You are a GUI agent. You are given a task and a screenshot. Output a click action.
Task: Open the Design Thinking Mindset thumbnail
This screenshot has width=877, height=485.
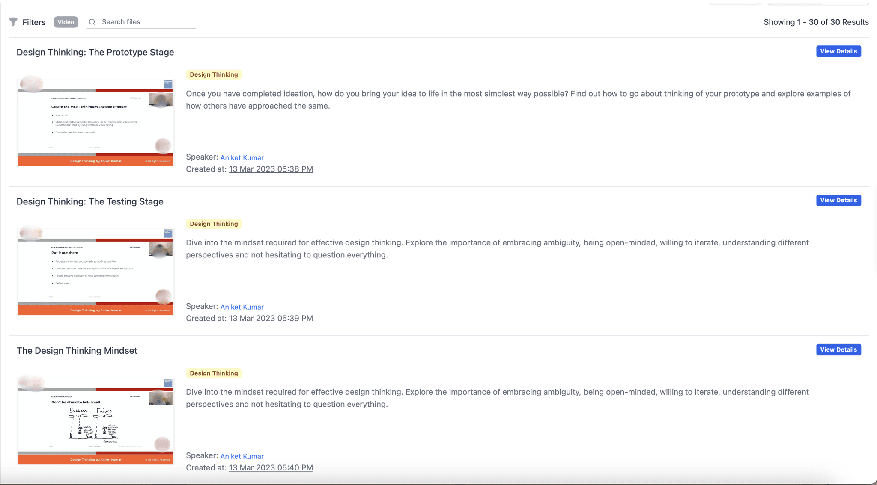[x=95, y=421]
